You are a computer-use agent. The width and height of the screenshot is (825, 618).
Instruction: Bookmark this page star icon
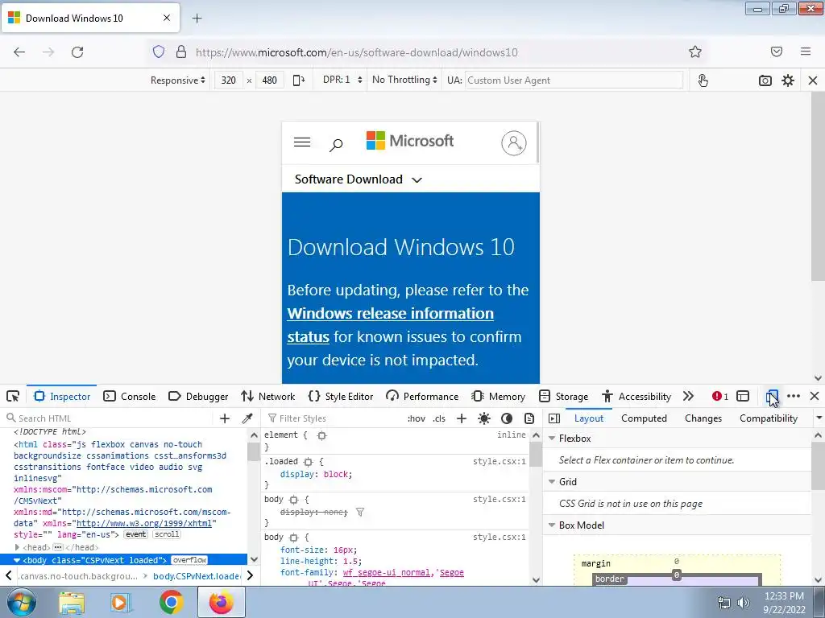695,51
